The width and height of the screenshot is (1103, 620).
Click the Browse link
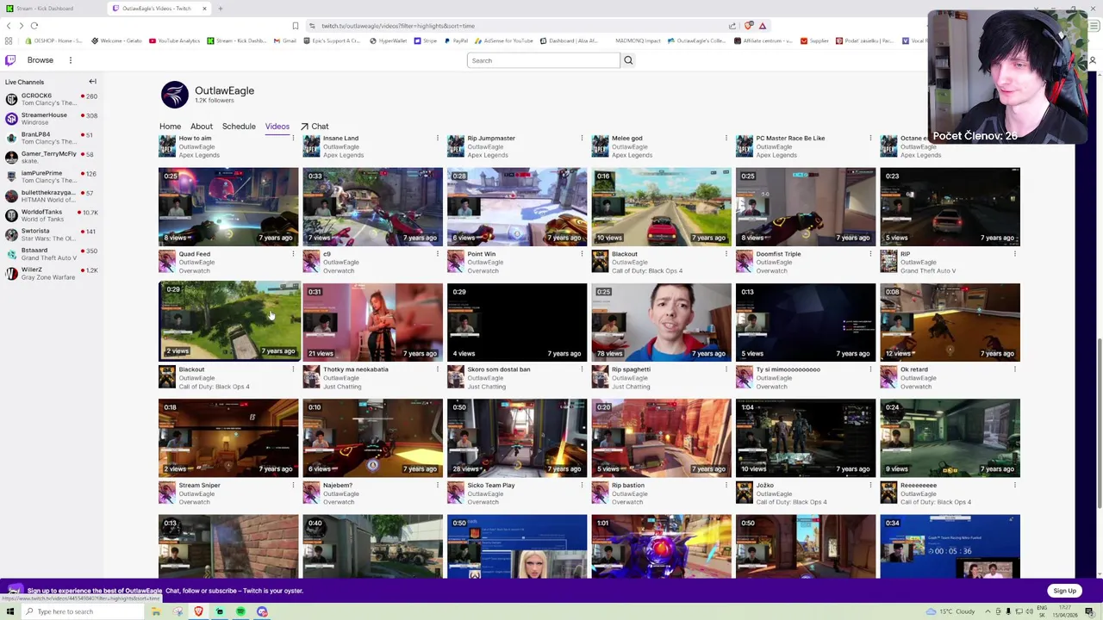[x=40, y=60]
